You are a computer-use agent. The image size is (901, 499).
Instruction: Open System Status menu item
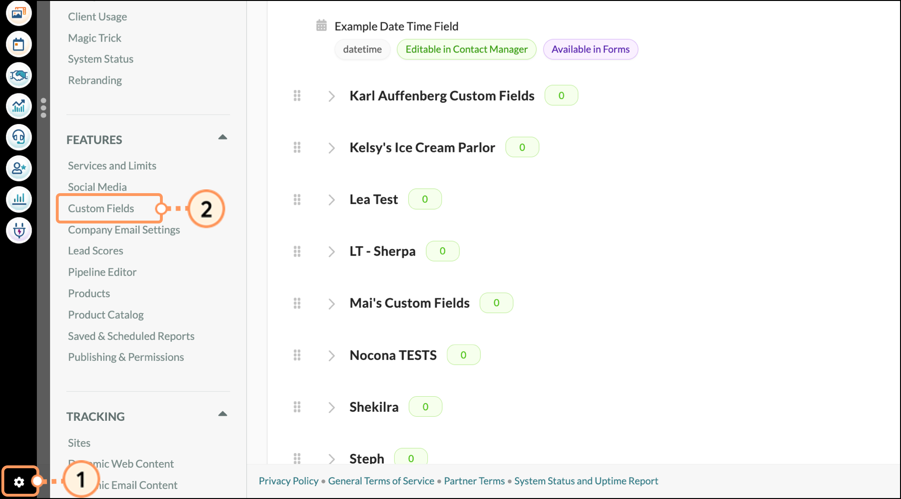(x=100, y=59)
